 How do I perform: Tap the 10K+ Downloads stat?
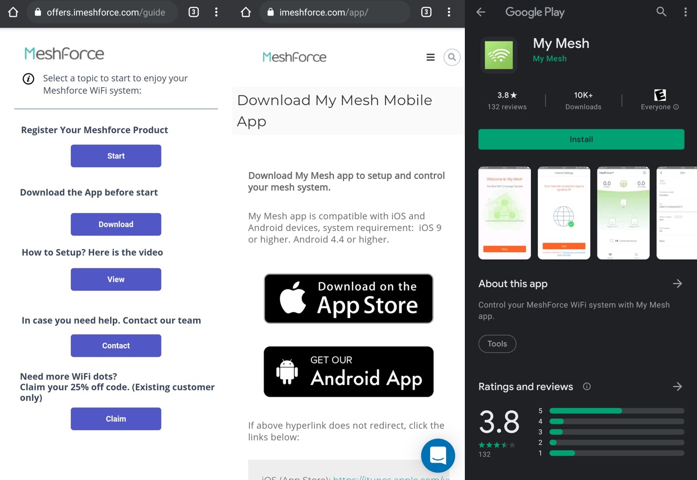pyautogui.click(x=583, y=101)
